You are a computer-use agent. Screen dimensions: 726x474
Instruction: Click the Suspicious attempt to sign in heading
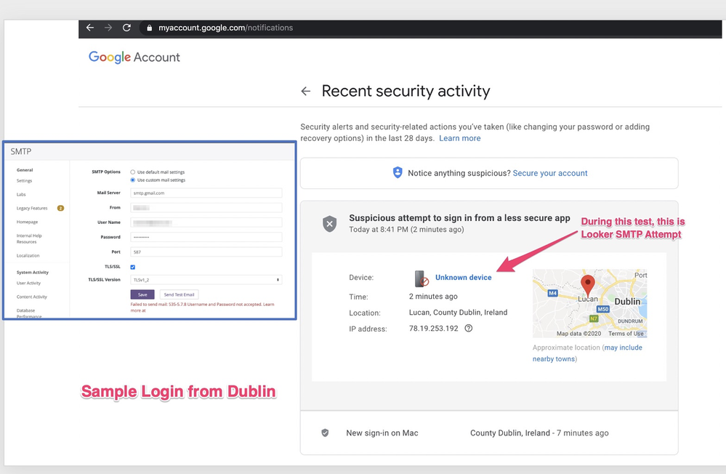click(x=459, y=218)
